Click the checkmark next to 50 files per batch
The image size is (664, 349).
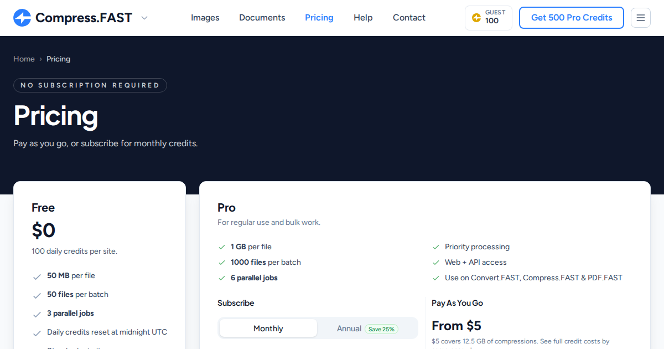click(37, 295)
